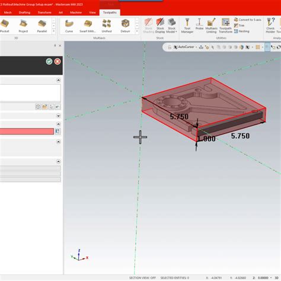
Task: Select the Unified multiaxis toolpath
Action: tap(107, 25)
